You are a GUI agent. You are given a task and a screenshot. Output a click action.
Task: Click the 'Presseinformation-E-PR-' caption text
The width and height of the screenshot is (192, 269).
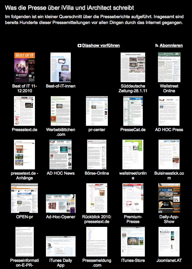(24, 263)
